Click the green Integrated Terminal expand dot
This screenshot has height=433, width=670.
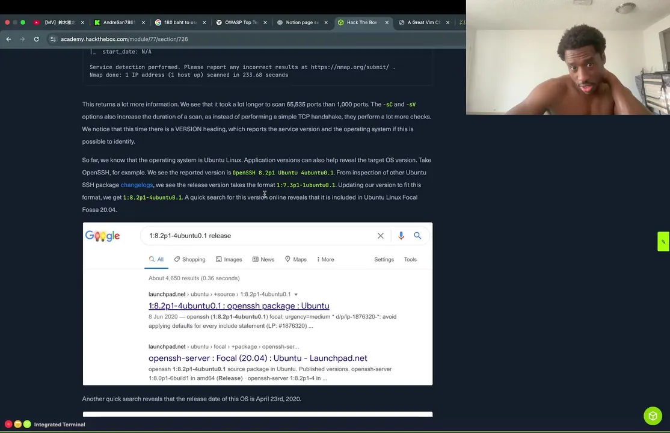click(x=27, y=424)
